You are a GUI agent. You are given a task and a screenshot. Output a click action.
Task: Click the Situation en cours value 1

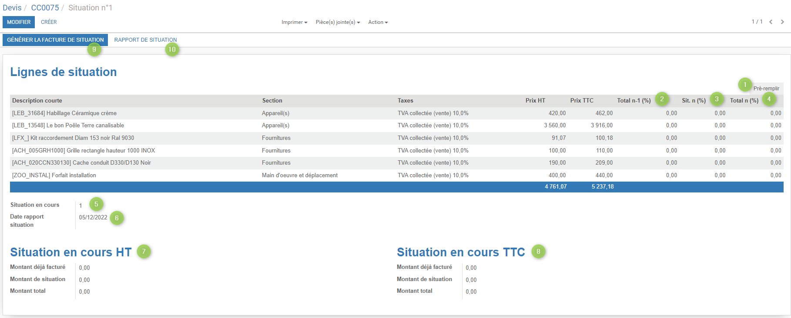point(80,205)
